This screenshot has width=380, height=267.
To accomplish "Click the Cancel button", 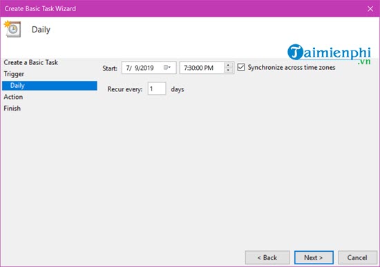I will tap(357, 257).
